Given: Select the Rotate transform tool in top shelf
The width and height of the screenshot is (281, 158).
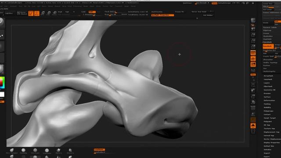Looking at the screenshot, I should tap(54, 13).
